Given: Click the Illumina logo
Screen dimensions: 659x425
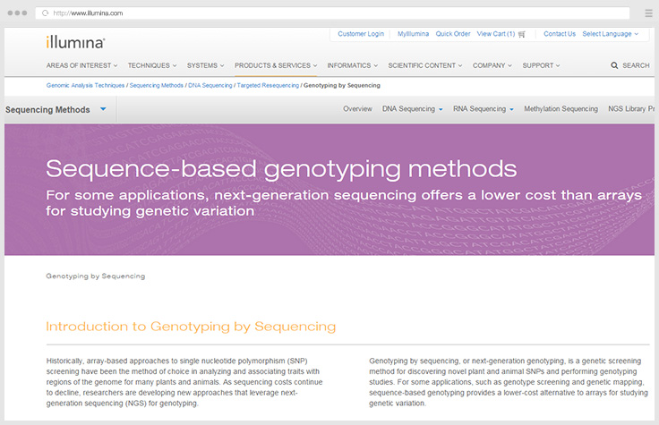Looking at the screenshot, I should [76, 41].
